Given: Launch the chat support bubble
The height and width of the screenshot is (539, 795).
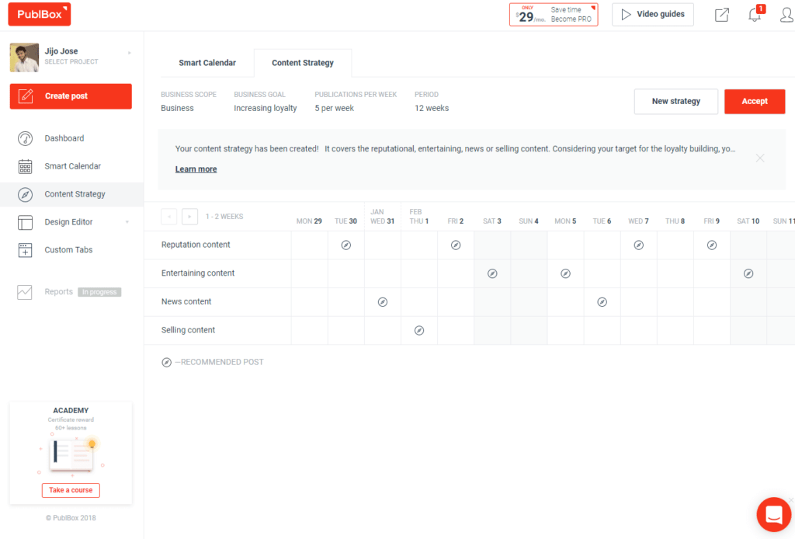Looking at the screenshot, I should [773, 514].
